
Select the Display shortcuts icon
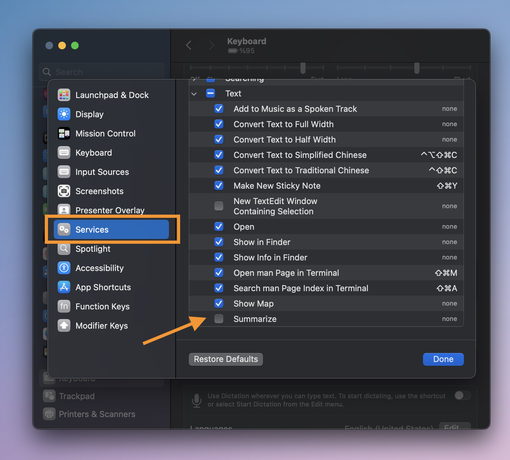pyautogui.click(x=64, y=114)
